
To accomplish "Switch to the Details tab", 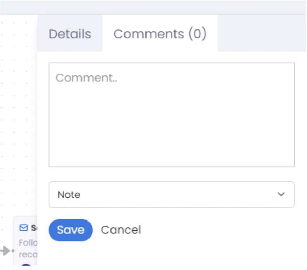I will pos(69,34).
